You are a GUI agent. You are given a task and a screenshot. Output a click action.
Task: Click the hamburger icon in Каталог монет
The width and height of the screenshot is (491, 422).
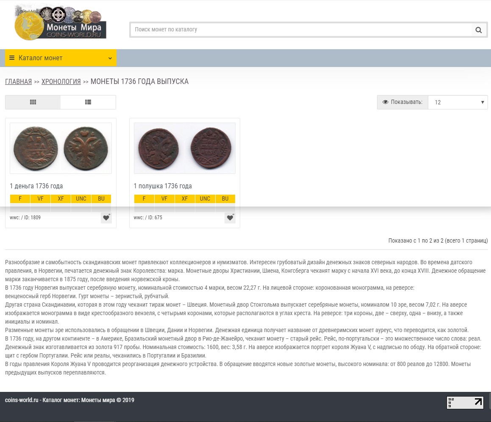(x=12, y=58)
